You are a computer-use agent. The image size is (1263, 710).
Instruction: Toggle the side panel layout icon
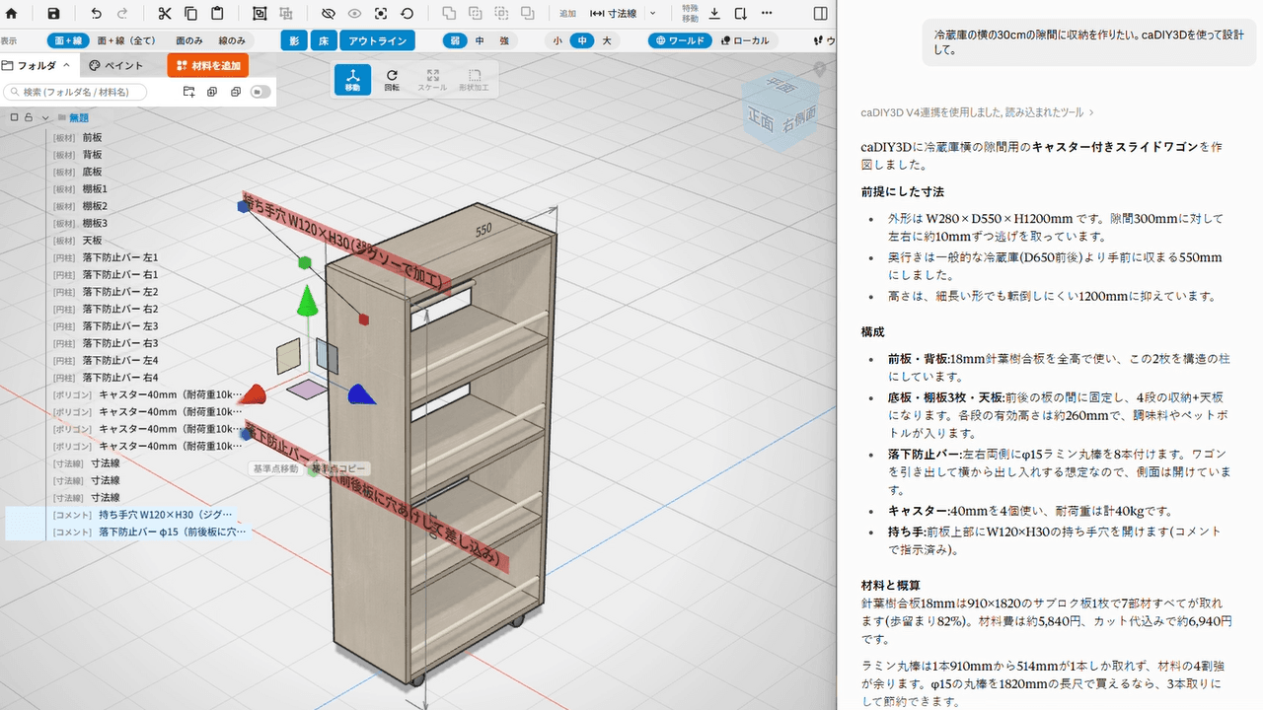[821, 14]
